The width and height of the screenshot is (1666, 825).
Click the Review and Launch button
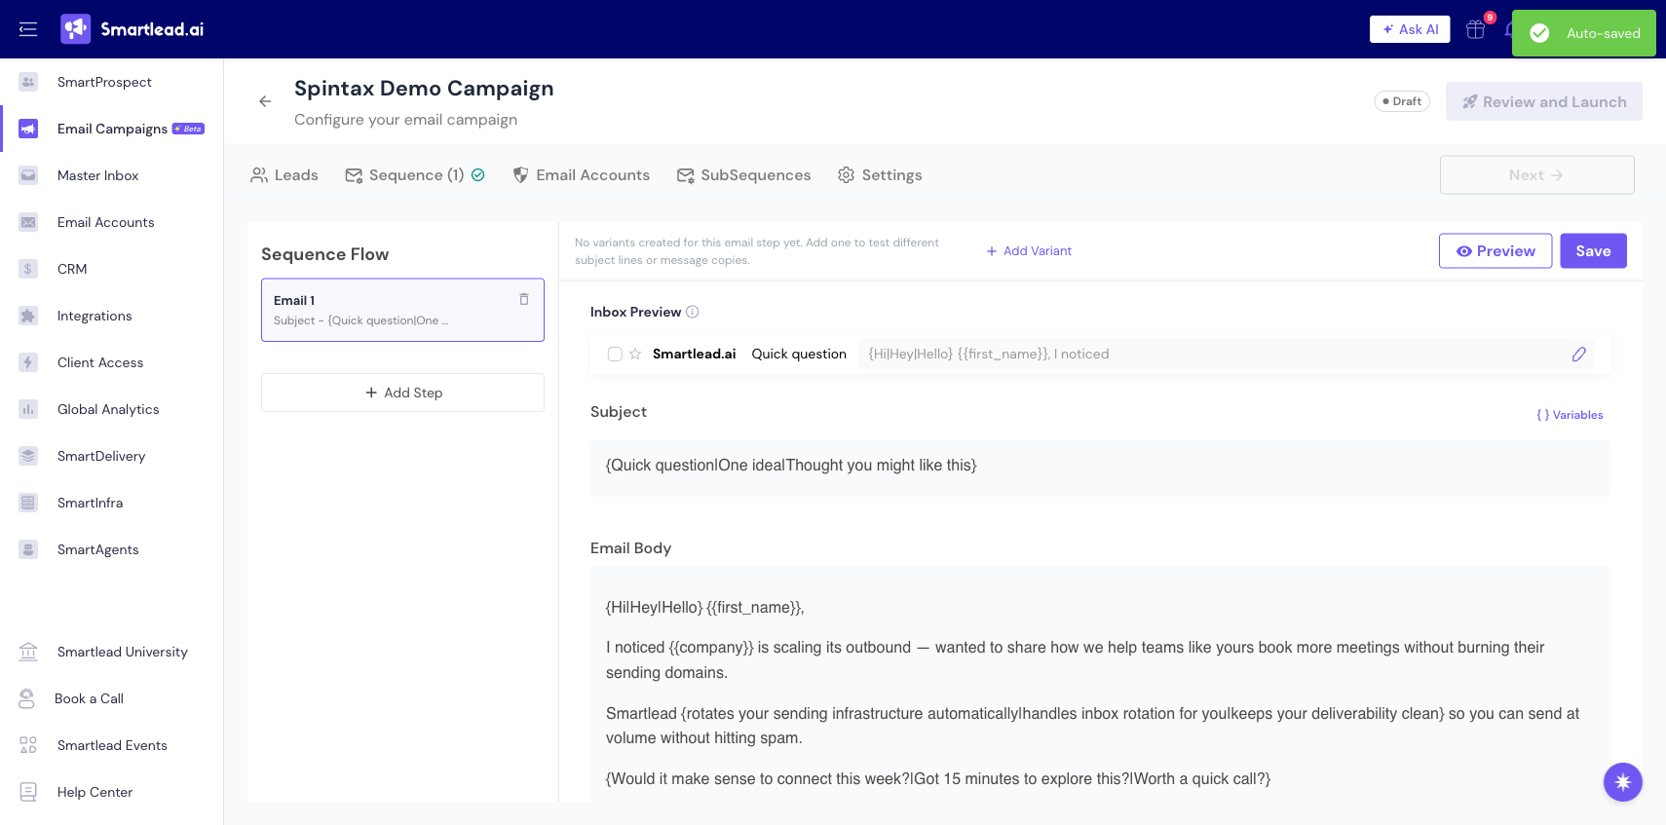click(1544, 101)
